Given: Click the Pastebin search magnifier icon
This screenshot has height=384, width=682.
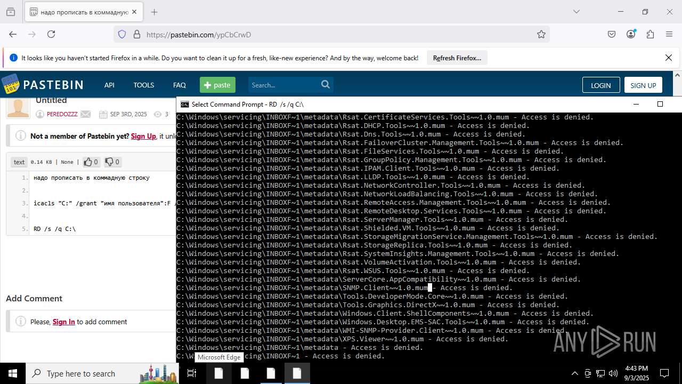Looking at the screenshot, I should click(326, 84).
